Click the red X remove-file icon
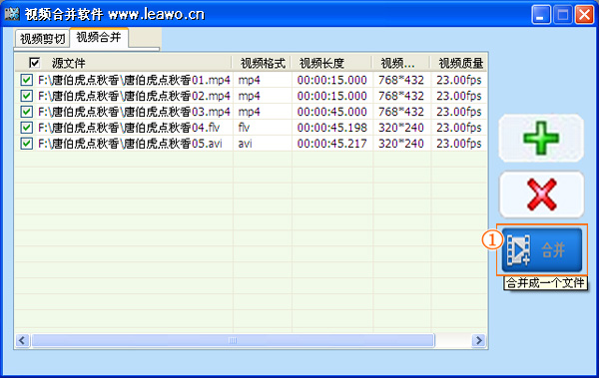This screenshot has height=378, width=599. click(541, 194)
